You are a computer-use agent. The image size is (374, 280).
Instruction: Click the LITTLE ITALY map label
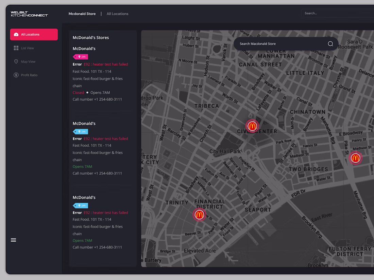click(305, 73)
